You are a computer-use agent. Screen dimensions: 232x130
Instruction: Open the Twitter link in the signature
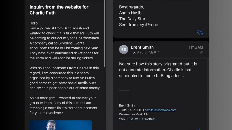point(133,119)
